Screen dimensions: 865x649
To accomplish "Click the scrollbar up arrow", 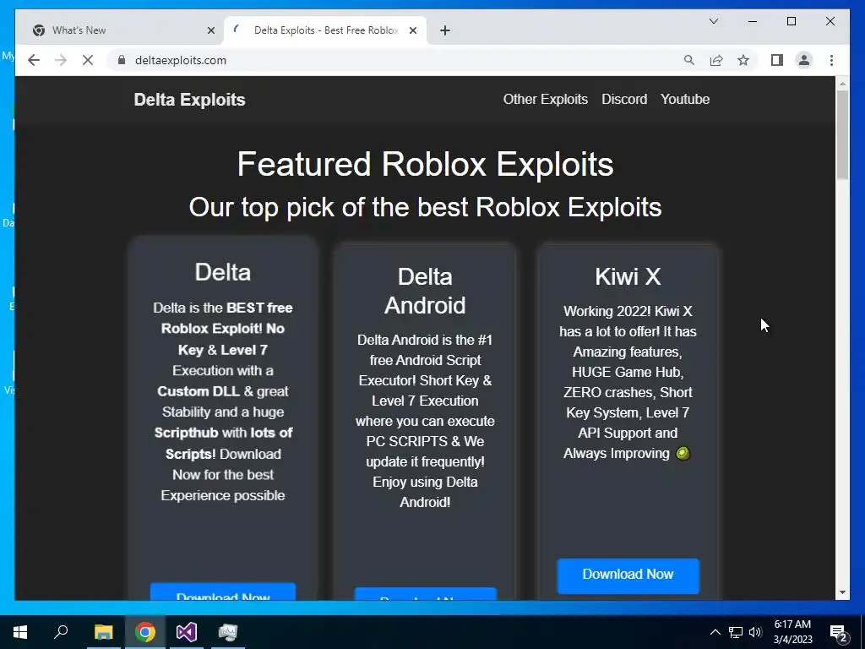I will coord(842,84).
